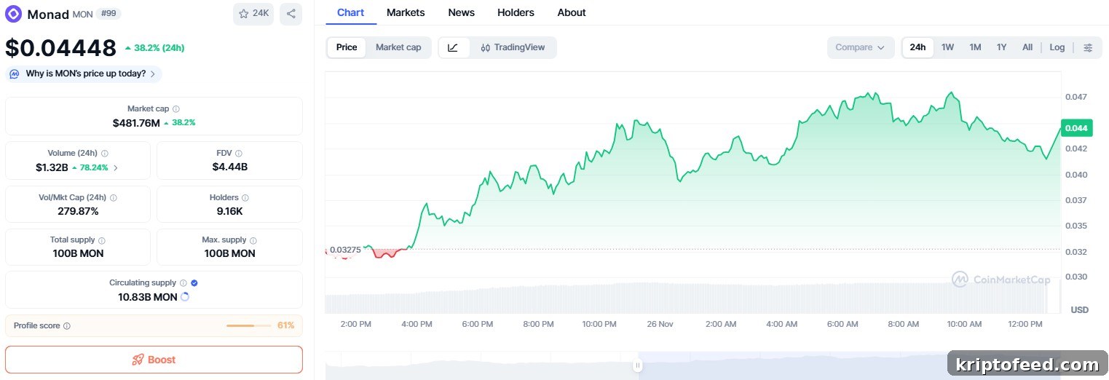Open the Profile score info icon
The width and height of the screenshot is (1109, 380).
pos(67,326)
